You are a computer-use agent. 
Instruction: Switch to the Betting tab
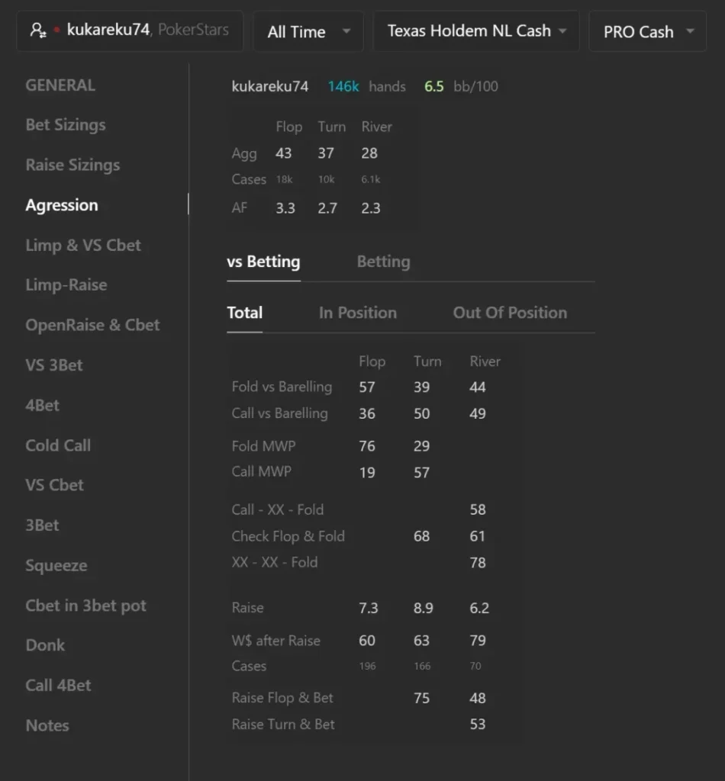(384, 262)
